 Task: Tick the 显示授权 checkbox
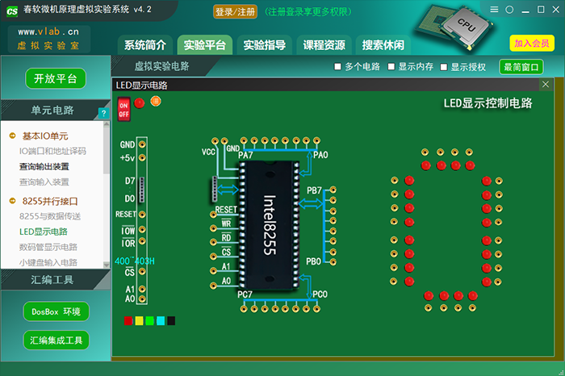click(444, 67)
